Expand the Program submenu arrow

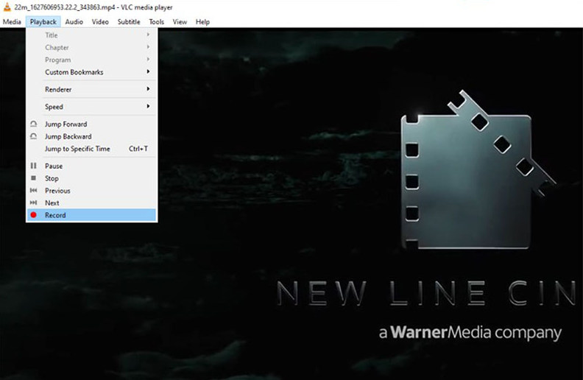pos(148,59)
